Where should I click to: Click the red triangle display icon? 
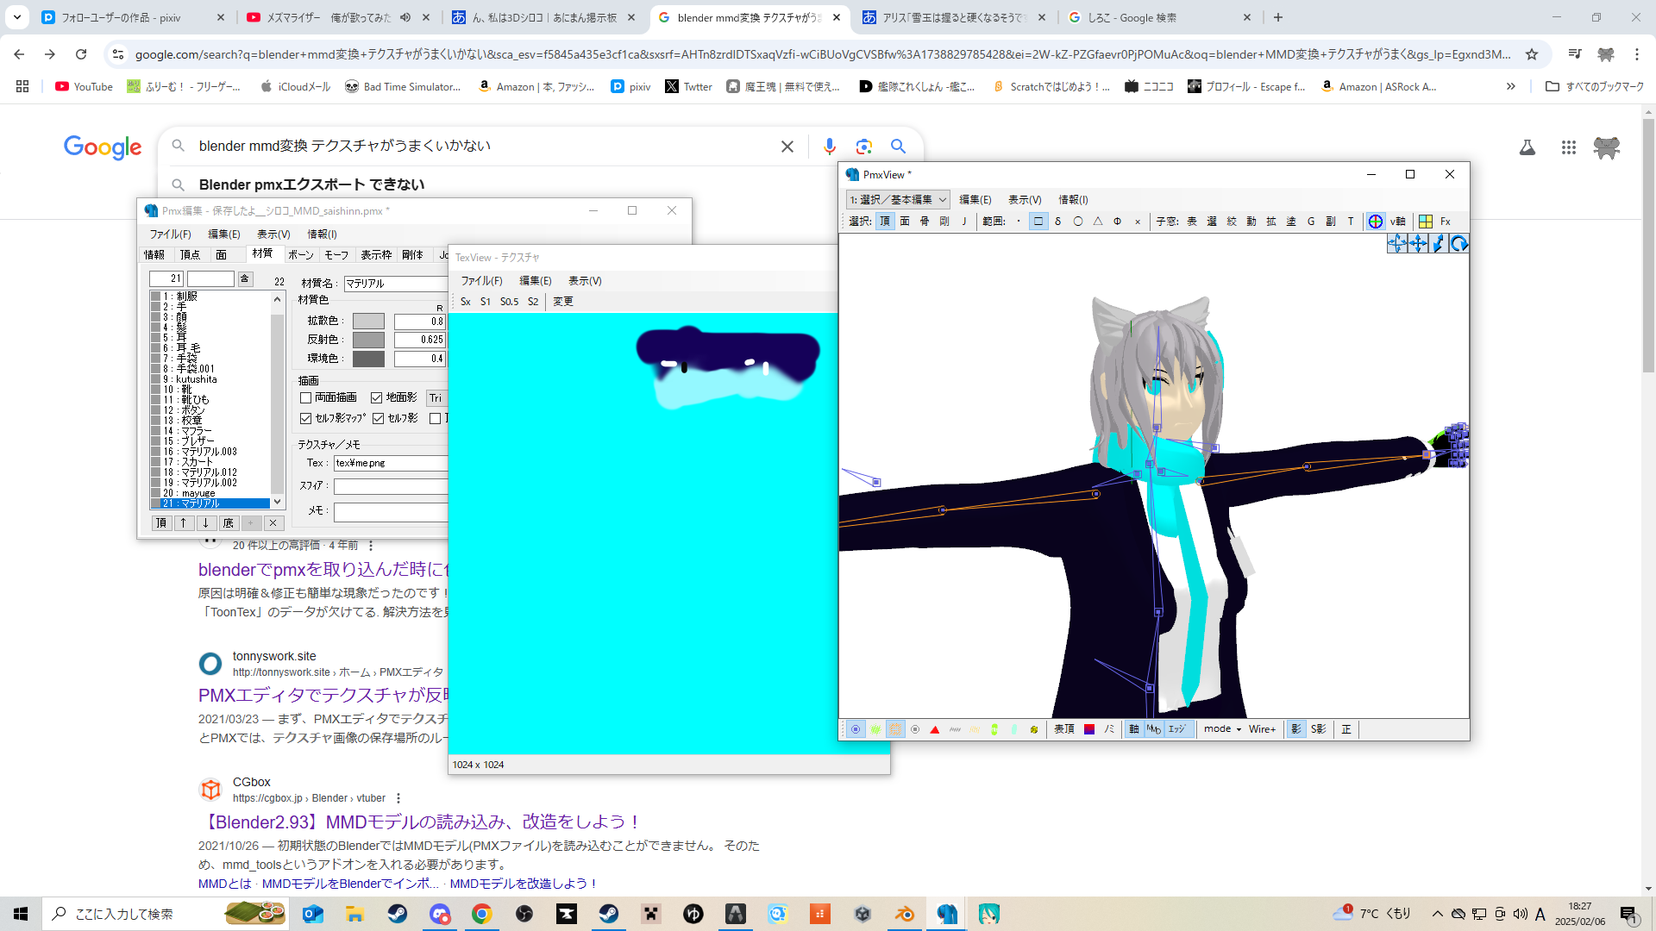tap(935, 729)
